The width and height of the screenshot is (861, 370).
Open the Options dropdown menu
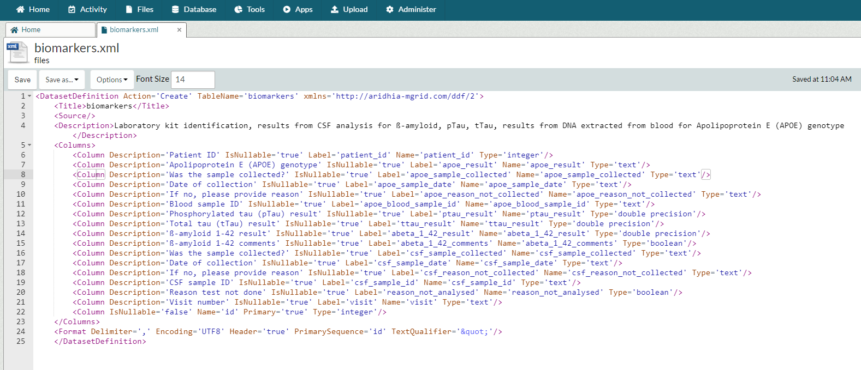112,80
